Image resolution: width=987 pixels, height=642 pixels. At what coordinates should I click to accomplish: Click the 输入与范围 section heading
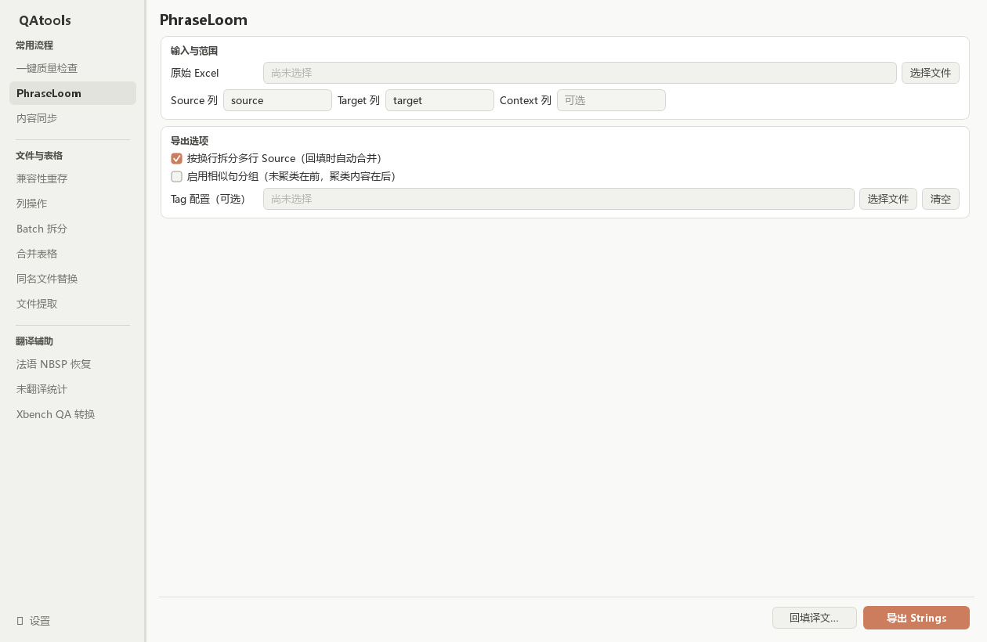(x=194, y=51)
